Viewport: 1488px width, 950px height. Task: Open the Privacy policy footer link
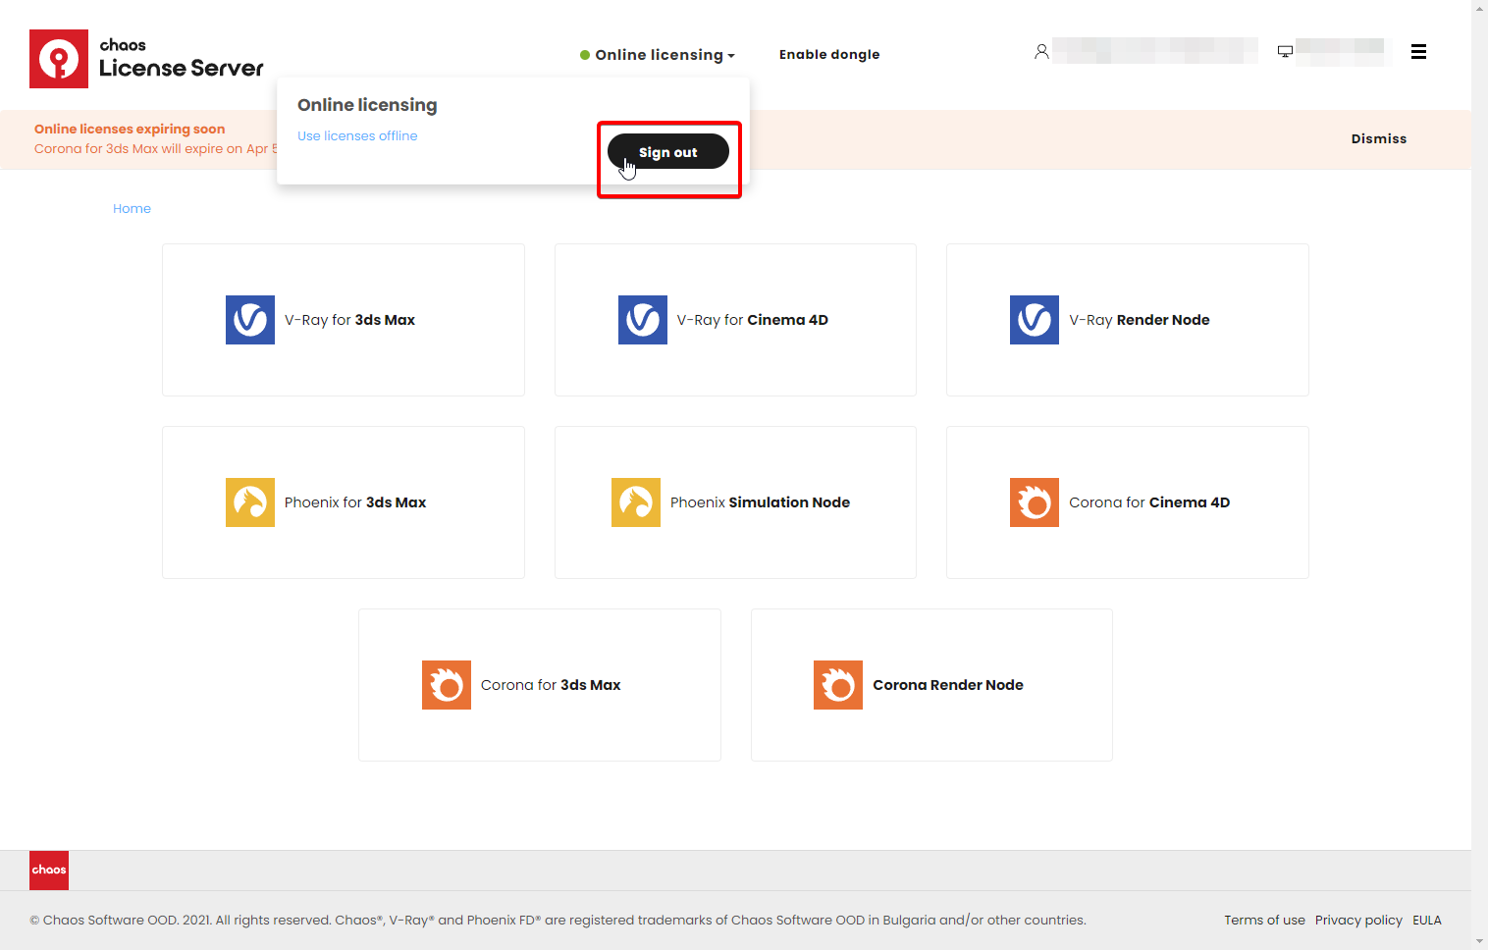[x=1358, y=921]
